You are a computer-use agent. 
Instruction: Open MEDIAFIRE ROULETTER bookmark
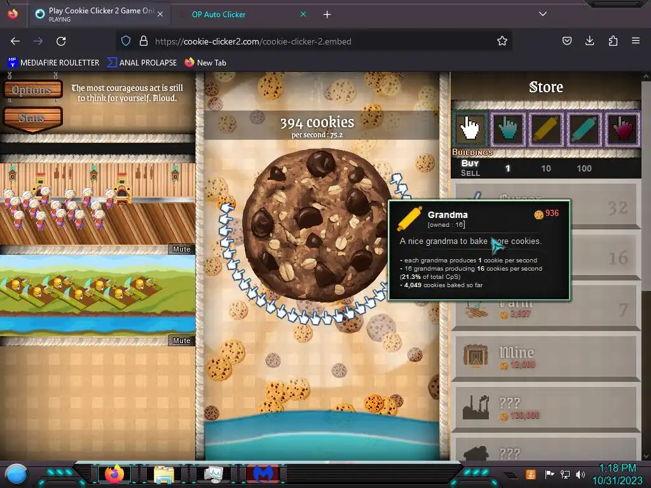pyautogui.click(x=53, y=63)
